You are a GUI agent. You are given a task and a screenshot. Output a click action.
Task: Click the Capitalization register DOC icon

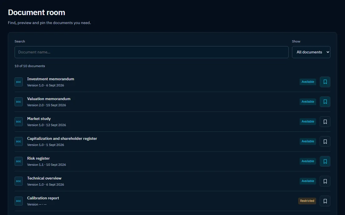coord(19,141)
